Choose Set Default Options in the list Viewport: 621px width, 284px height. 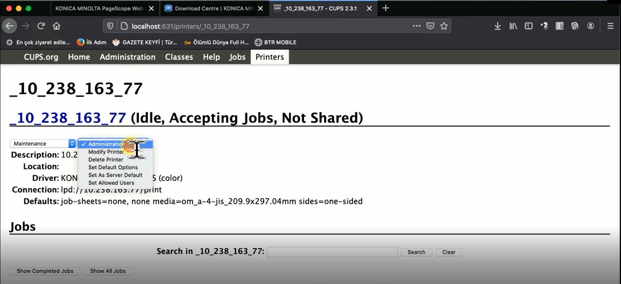[x=113, y=167]
